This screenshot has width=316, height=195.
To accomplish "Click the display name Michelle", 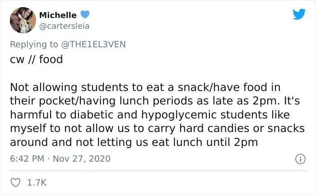I will pyautogui.click(x=58, y=15).
